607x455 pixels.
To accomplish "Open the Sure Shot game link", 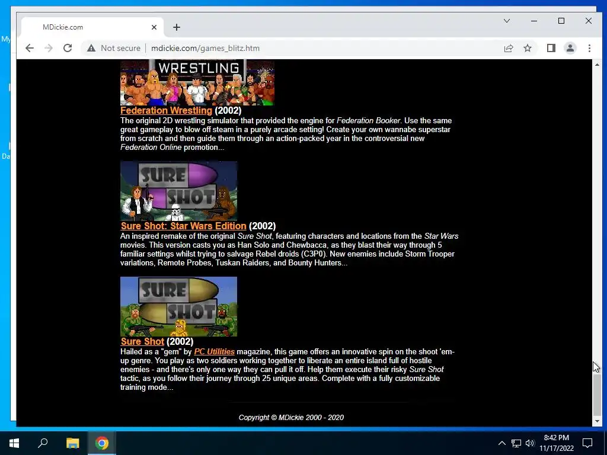I will pyautogui.click(x=142, y=341).
